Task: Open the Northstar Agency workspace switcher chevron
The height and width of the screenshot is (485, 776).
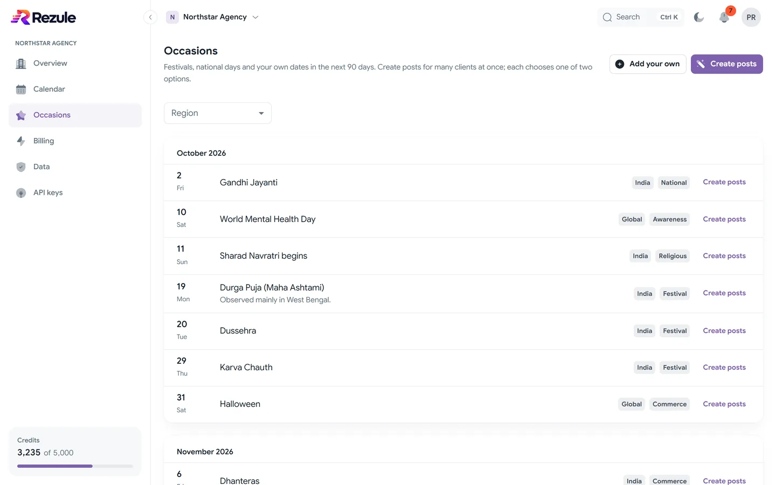Action: [x=255, y=17]
